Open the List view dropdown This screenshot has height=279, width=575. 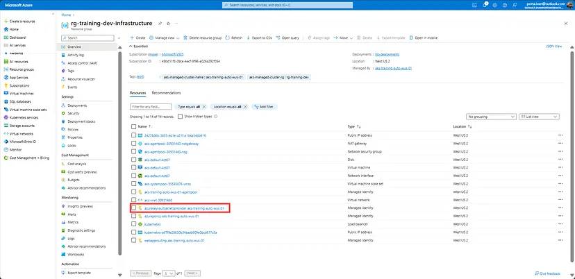point(539,117)
